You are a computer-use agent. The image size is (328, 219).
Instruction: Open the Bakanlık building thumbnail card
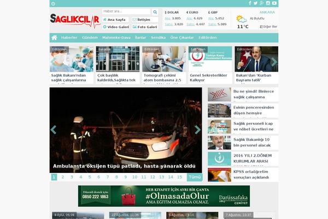(118, 59)
